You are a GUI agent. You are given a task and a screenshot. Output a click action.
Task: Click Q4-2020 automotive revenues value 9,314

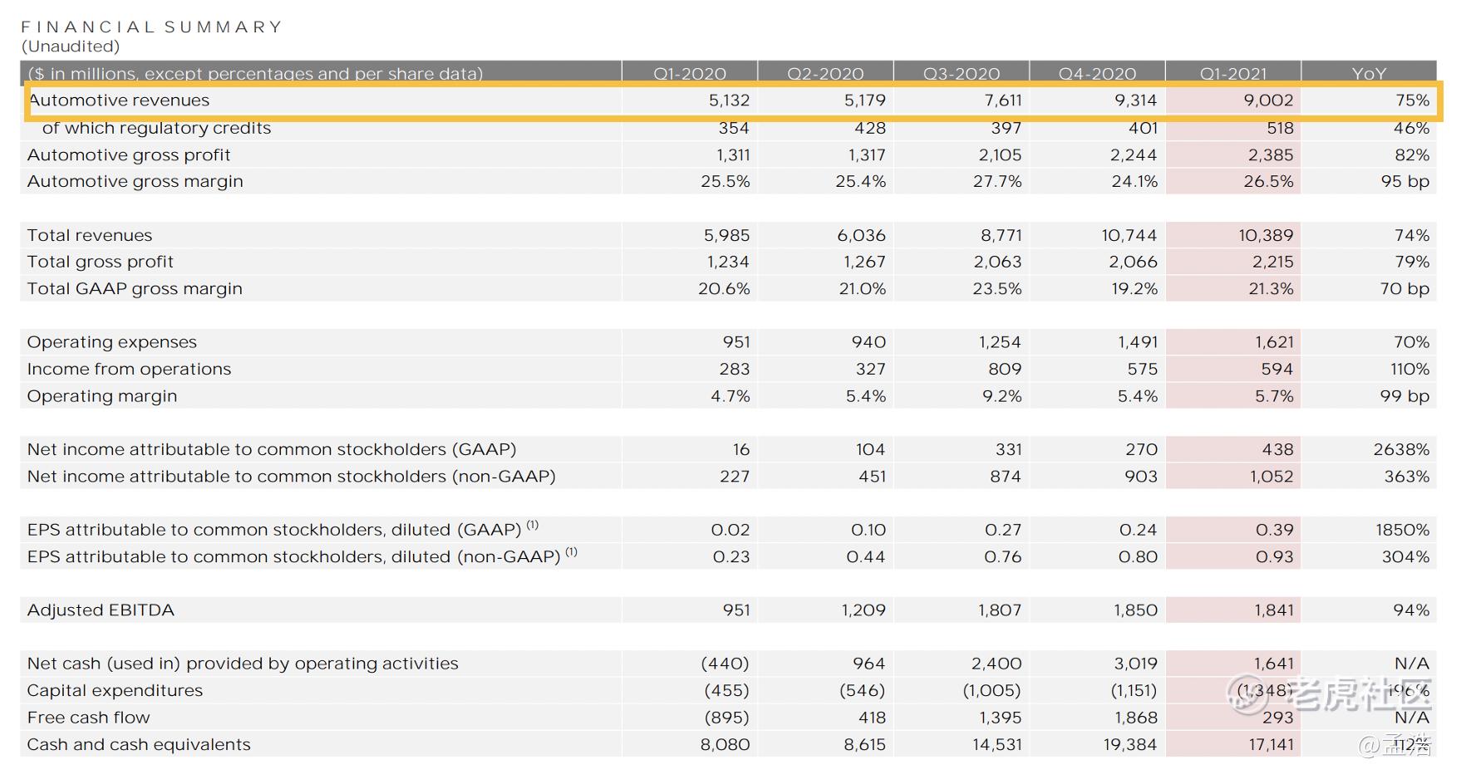pos(1135,100)
